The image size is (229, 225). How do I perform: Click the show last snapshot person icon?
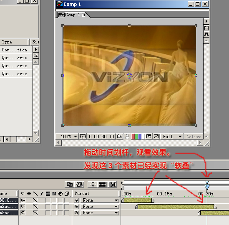[127, 137]
